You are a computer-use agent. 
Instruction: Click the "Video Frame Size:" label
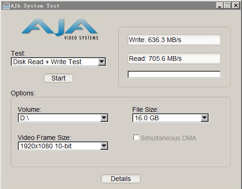click(x=44, y=138)
